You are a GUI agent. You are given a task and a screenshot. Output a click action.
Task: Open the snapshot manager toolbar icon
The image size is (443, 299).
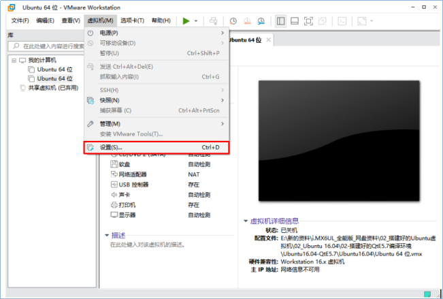click(x=261, y=21)
